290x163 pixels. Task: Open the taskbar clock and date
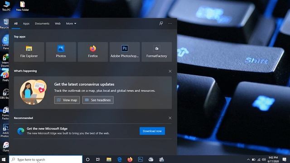coord(273,159)
